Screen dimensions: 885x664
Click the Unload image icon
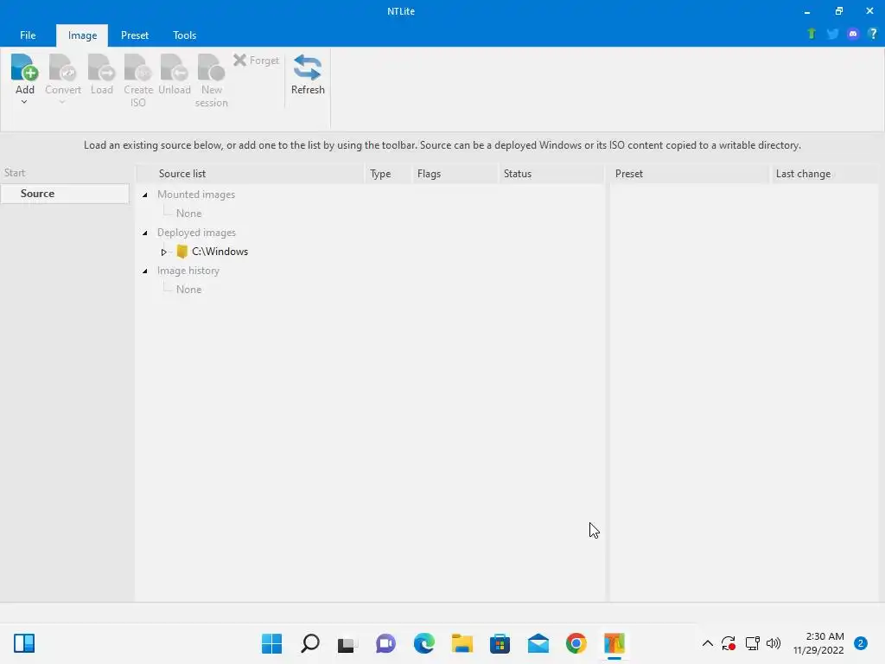coord(175,67)
